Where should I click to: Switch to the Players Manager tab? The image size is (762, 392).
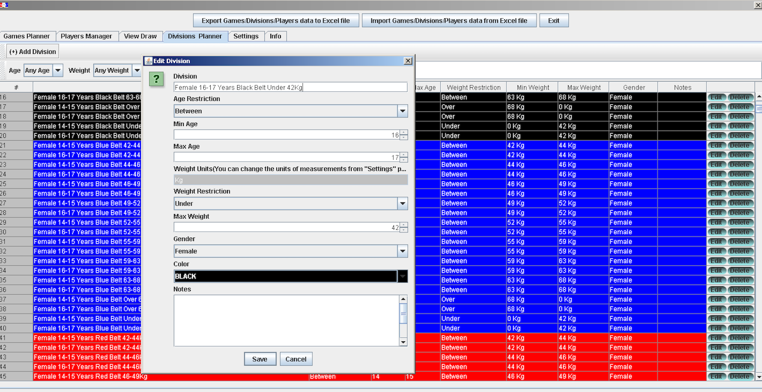[x=86, y=36]
